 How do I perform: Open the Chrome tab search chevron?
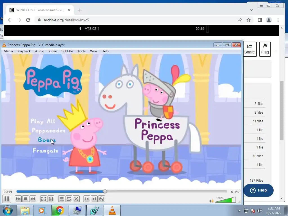(x=251, y=10)
